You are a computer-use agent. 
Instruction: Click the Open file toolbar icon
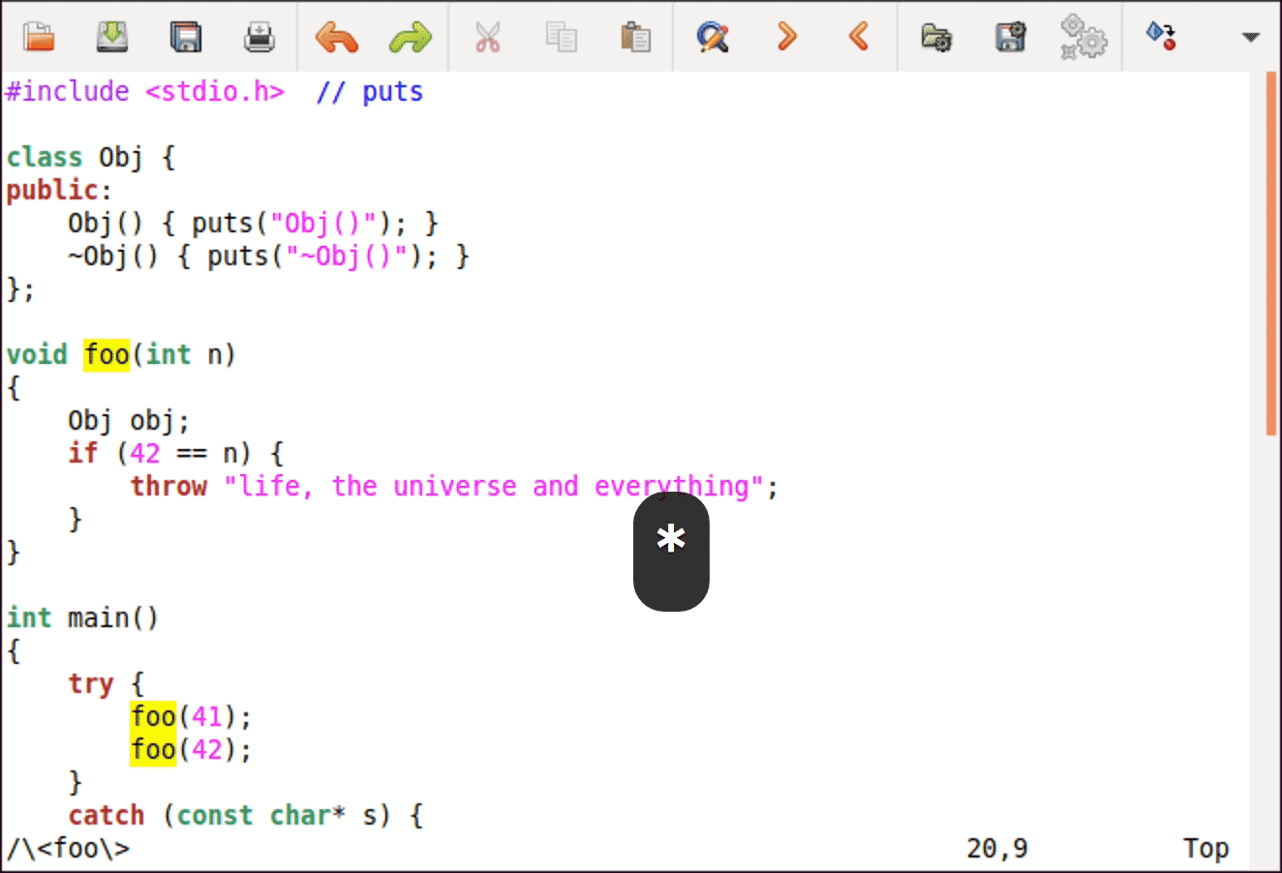[39, 37]
